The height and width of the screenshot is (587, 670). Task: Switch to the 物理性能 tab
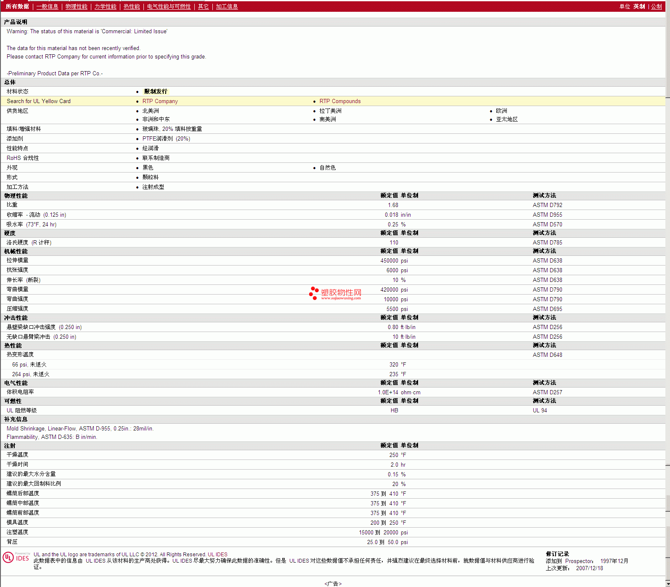(x=76, y=6)
